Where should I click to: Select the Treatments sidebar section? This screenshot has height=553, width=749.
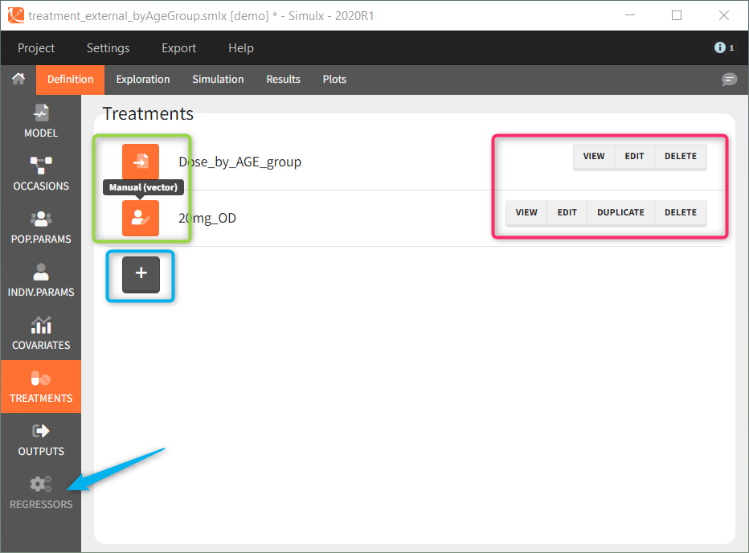click(x=40, y=387)
